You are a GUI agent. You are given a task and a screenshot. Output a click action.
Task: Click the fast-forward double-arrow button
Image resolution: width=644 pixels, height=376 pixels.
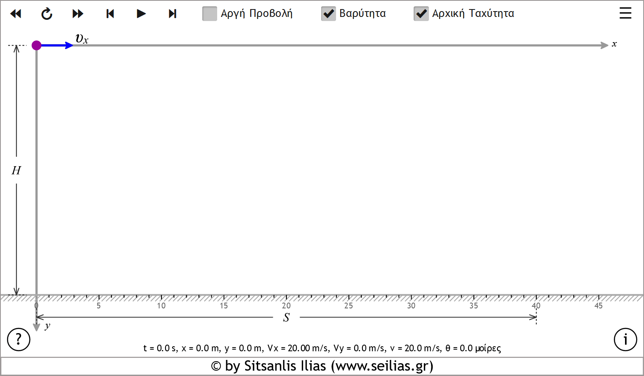78,14
